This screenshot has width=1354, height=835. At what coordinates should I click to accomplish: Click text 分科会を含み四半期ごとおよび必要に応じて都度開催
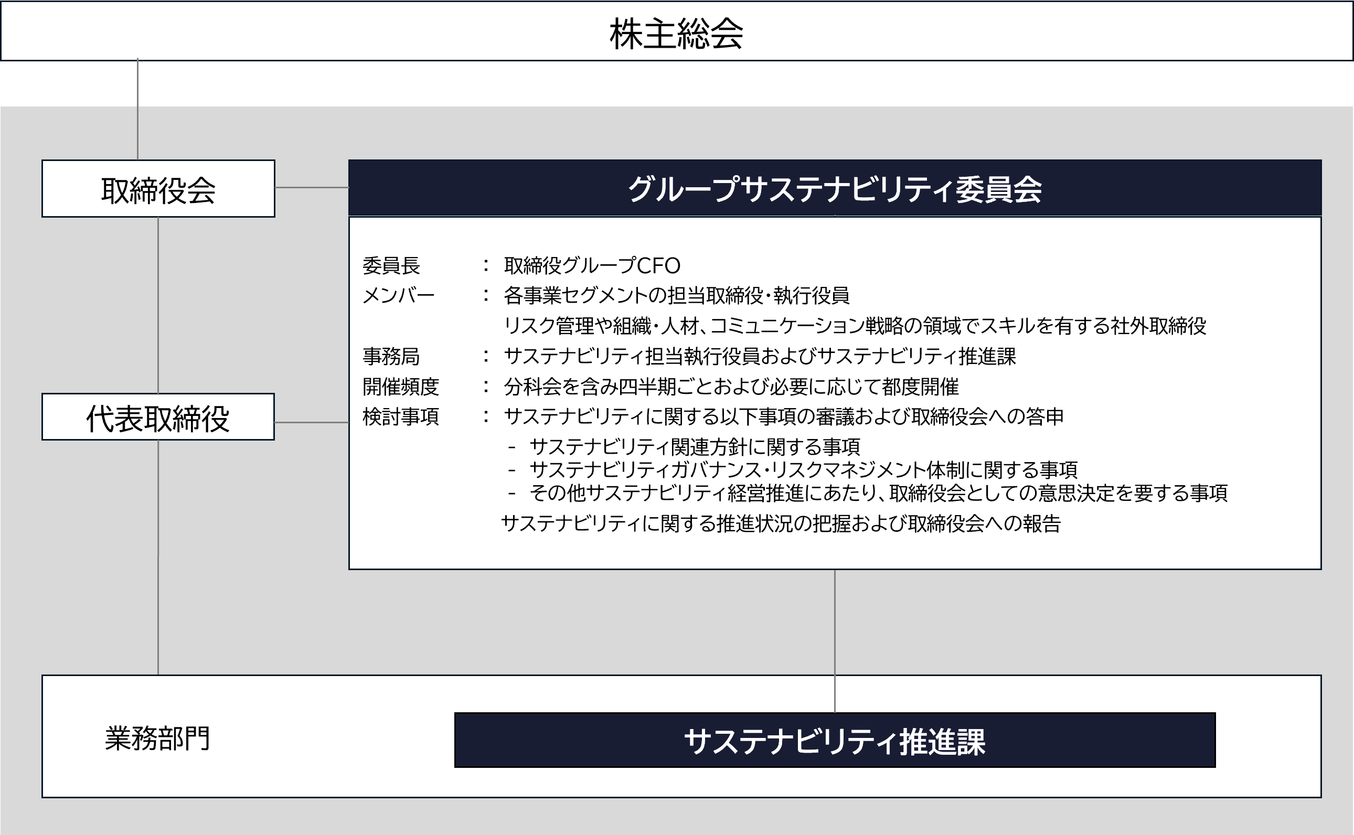(x=731, y=387)
